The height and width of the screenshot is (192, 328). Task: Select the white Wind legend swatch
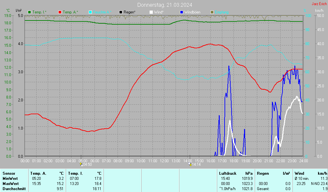(151, 12)
